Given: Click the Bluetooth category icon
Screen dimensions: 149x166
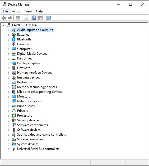Looking at the screenshot, I should (14, 39).
